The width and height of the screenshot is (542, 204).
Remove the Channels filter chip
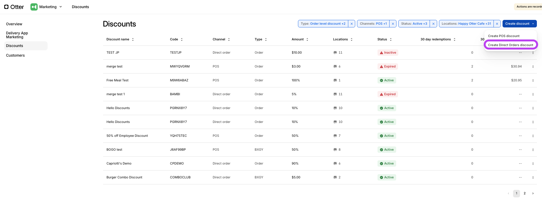click(393, 24)
